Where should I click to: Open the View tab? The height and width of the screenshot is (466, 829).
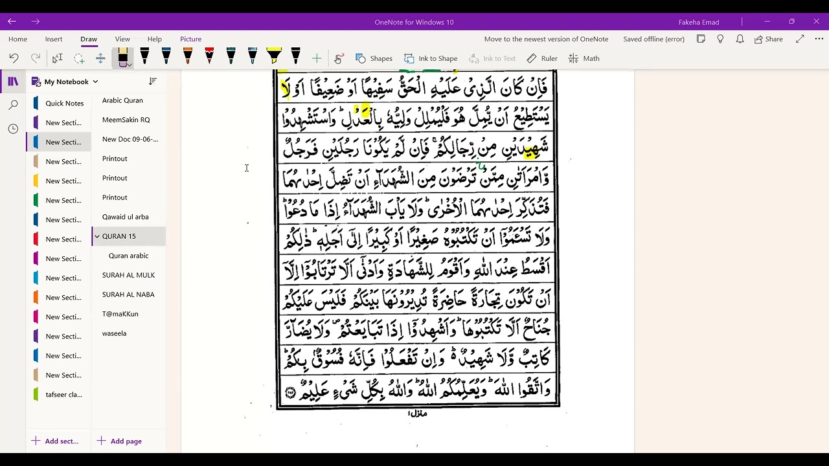pos(122,39)
